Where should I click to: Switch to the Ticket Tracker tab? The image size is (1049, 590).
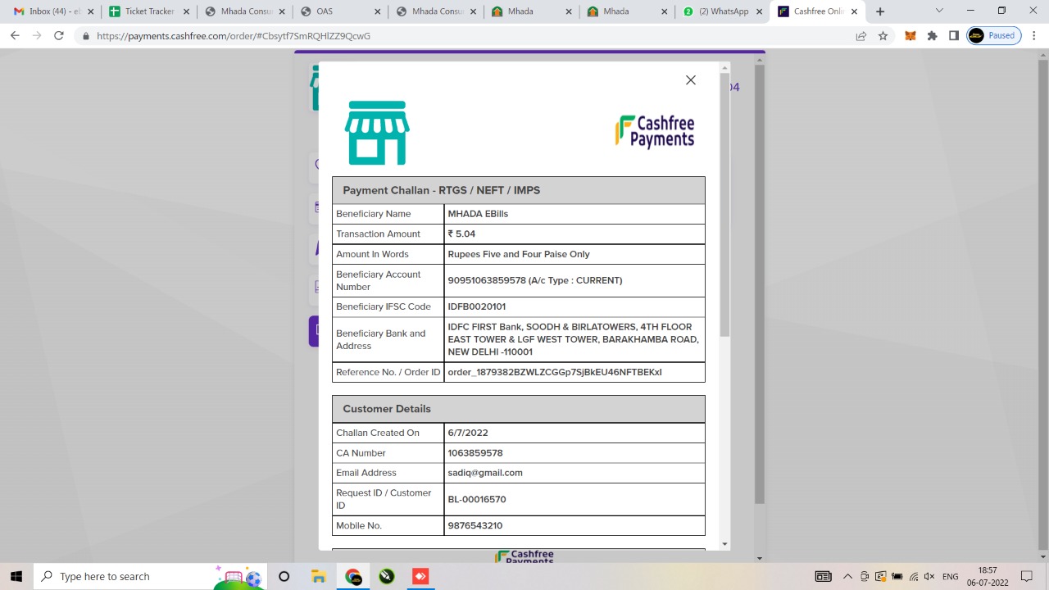click(x=148, y=11)
